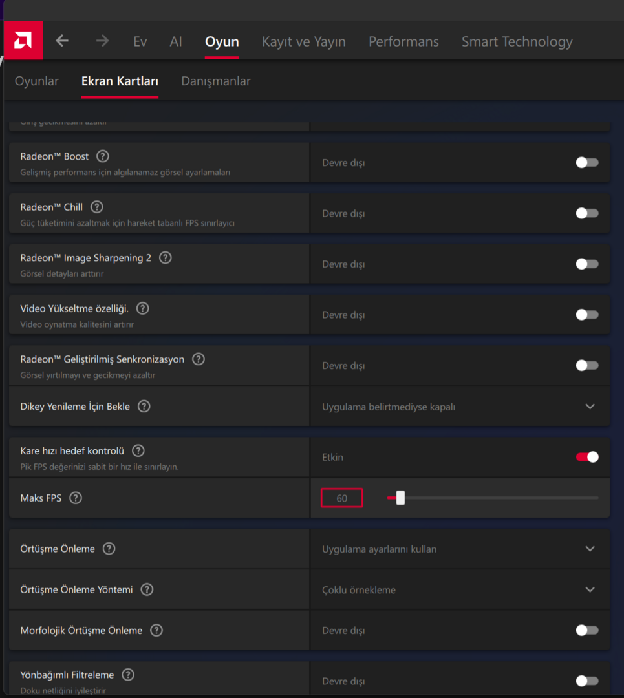The image size is (624, 698).
Task: Open the Danışmanlar sub-tab
Action: tap(216, 81)
